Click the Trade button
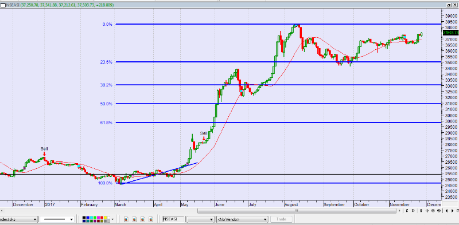Viewport: 459px width, 225px height. (281, 219)
